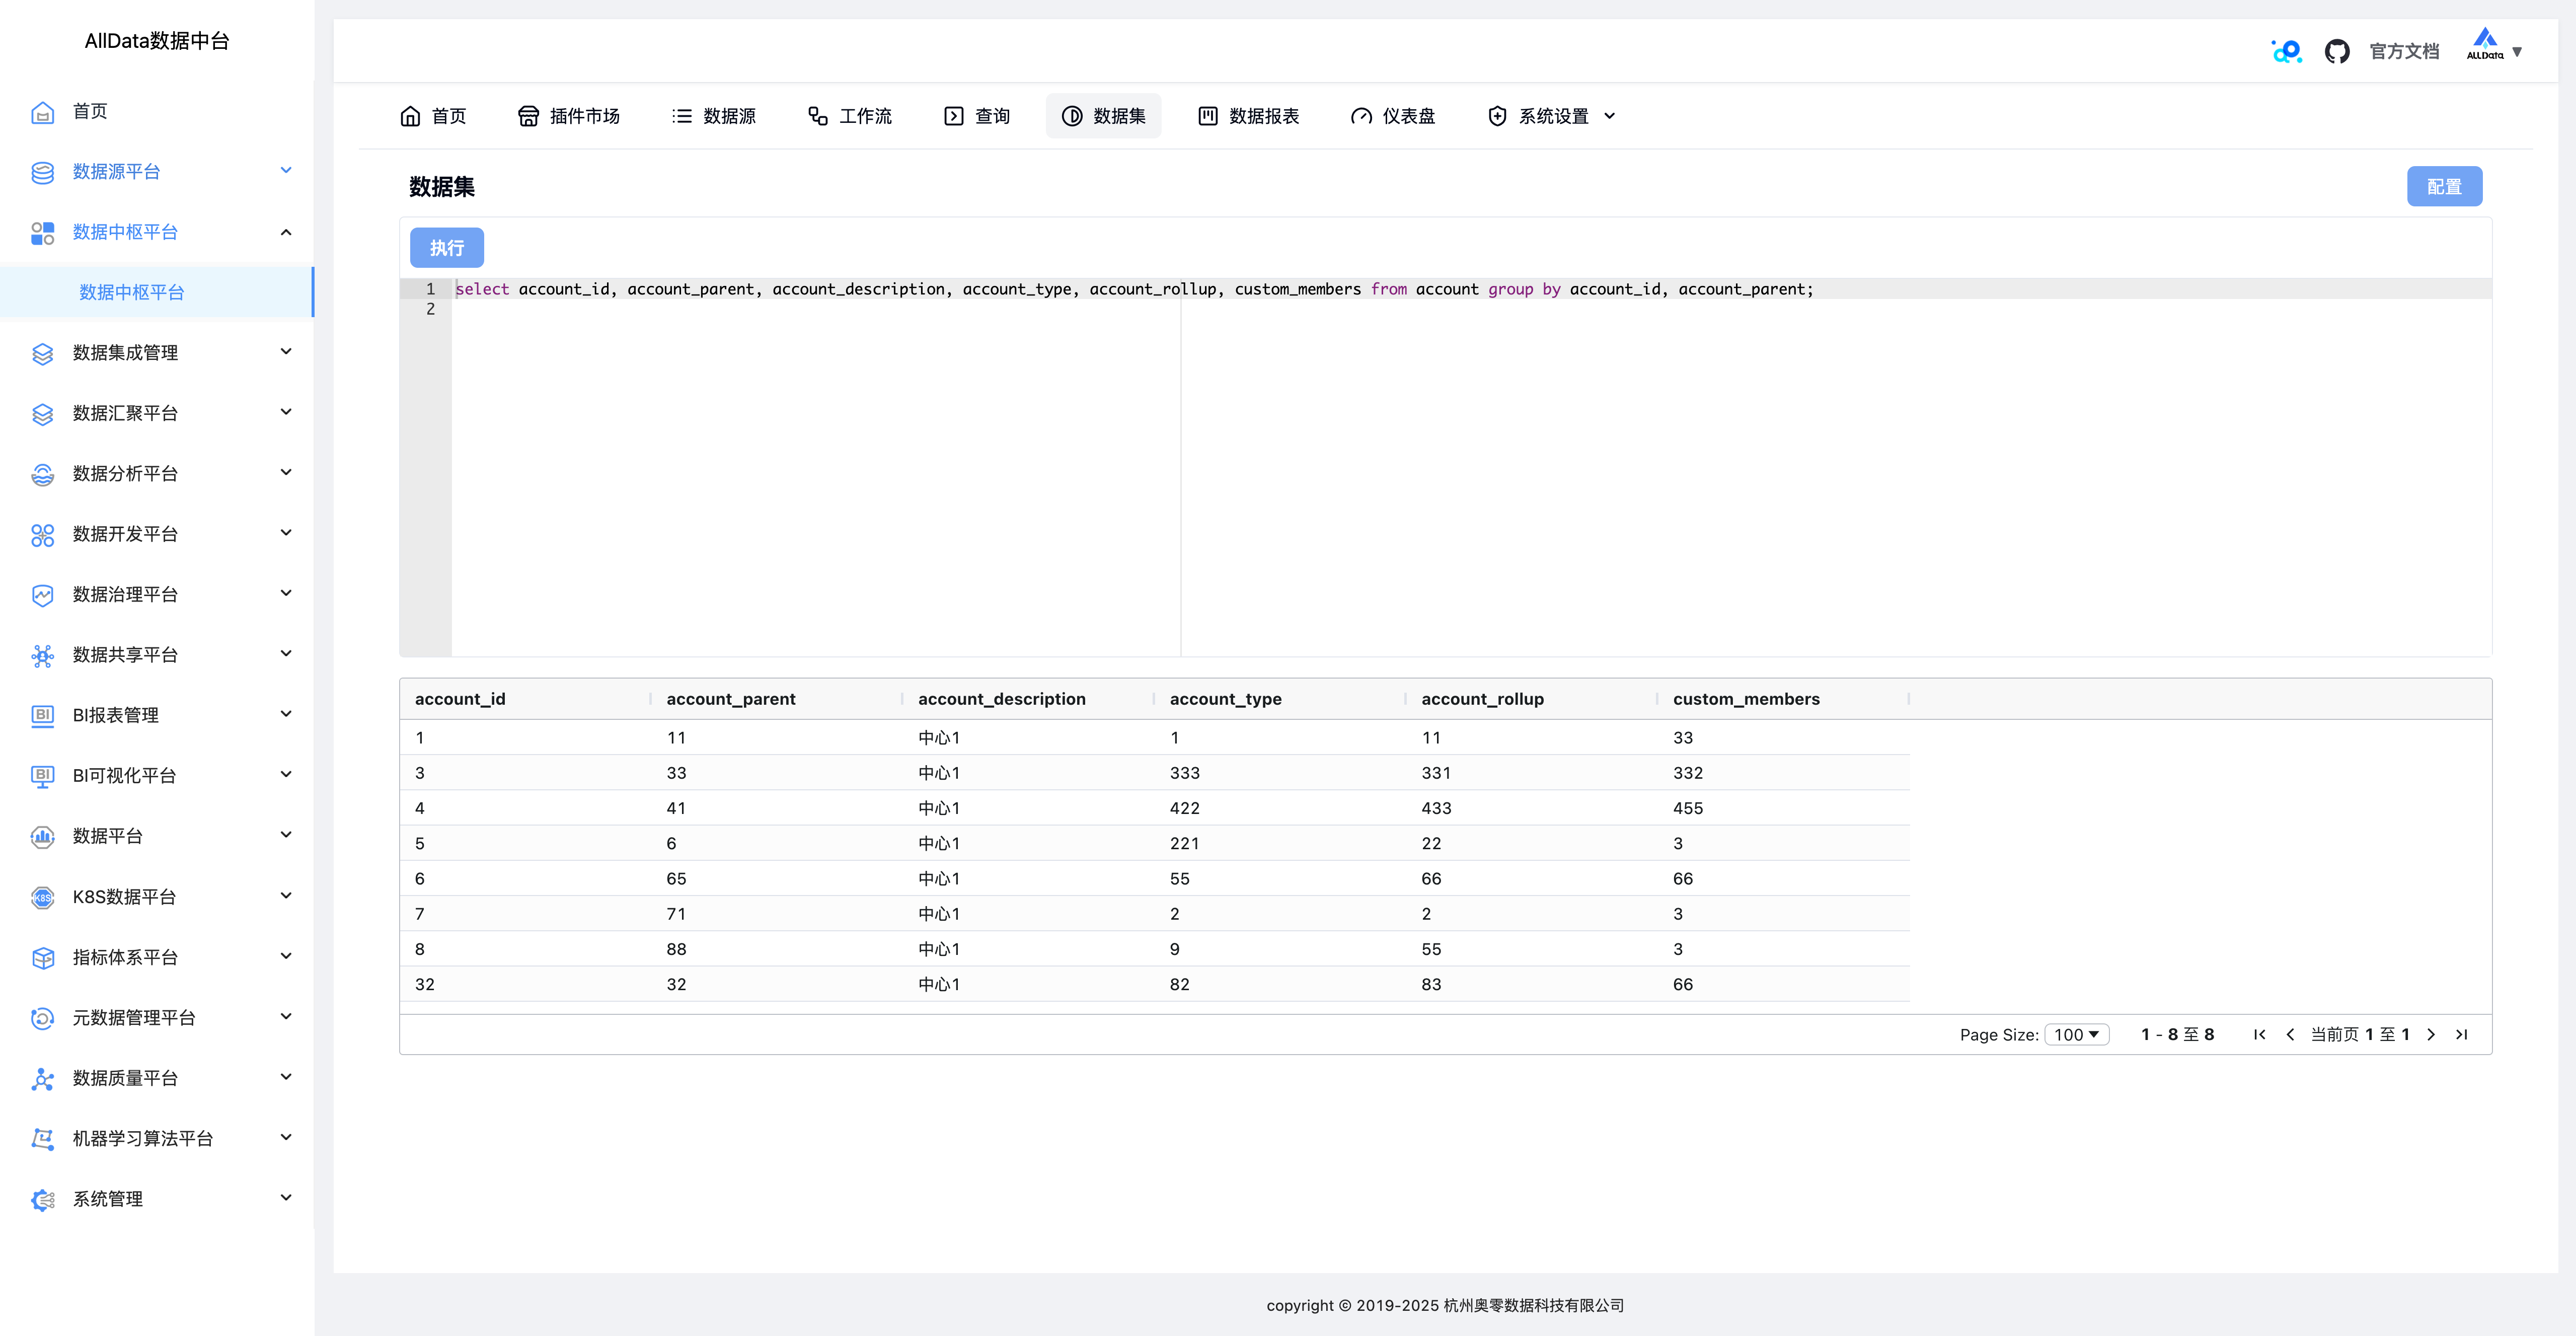Click the K8S数据平台 icon
Screen dimensions: 2576x1336
pyautogui.click(x=42, y=897)
